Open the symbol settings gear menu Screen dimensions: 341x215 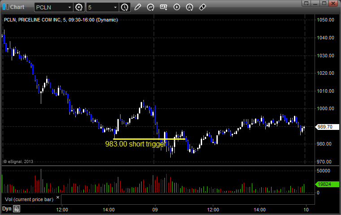click(79, 7)
